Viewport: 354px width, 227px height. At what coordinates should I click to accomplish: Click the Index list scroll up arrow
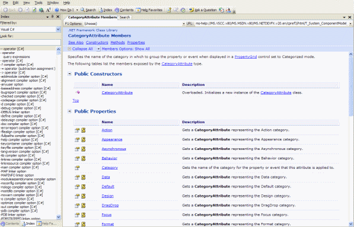pyautogui.click(x=58, y=49)
